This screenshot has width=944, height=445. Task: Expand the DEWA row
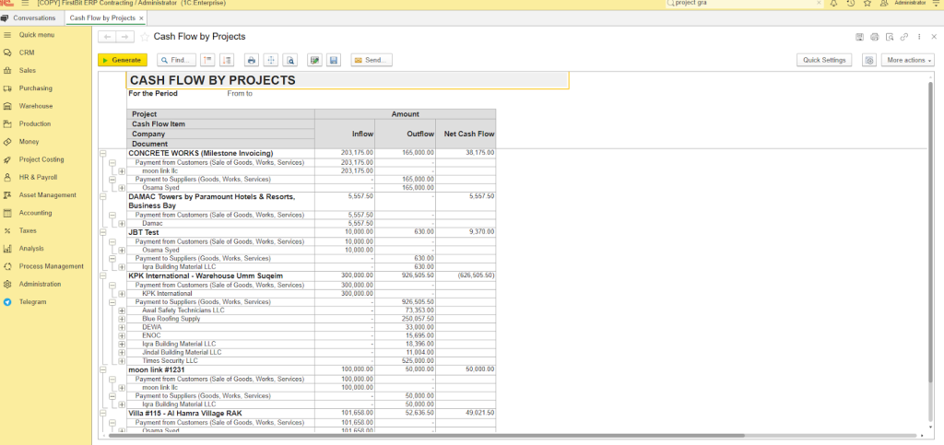[122, 328]
